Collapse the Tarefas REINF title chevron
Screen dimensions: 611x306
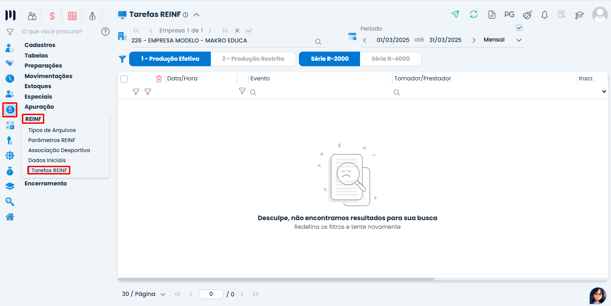click(x=196, y=15)
